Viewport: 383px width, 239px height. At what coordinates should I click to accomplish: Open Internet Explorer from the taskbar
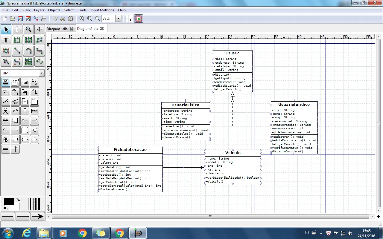tap(27, 233)
